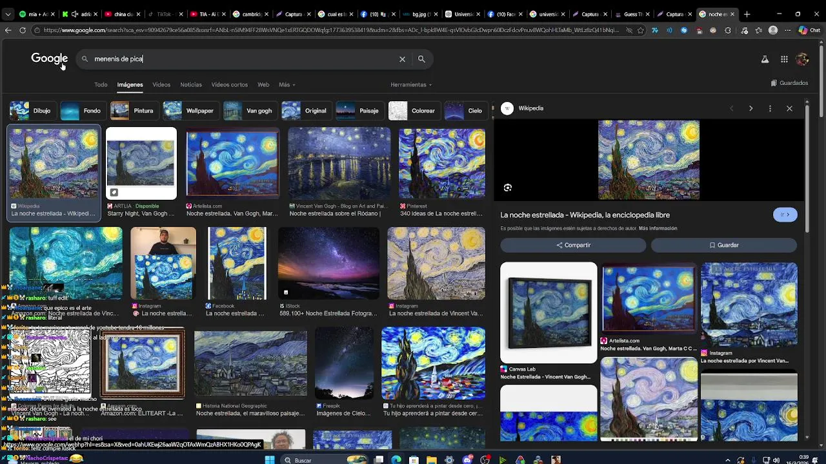Open the Google apps grid
826x464 pixels.
coord(784,59)
